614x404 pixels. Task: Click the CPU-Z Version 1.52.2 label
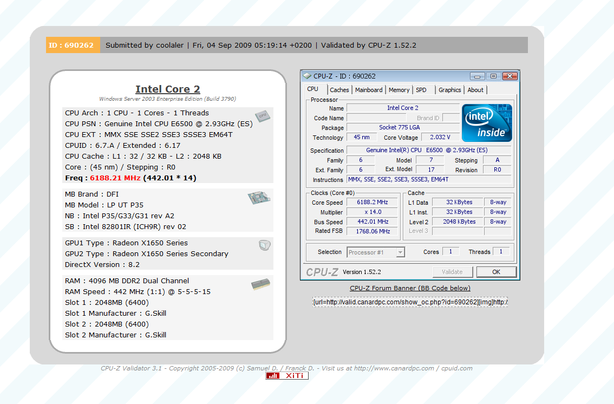pos(362,272)
